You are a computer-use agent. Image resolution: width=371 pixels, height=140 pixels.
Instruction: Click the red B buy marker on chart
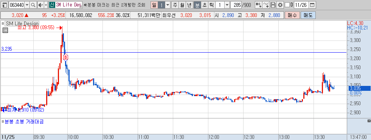pyautogui.click(x=65, y=57)
